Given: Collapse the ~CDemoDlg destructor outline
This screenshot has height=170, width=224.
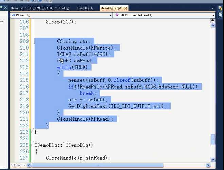Looking at the screenshot, I should [x=33, y=145].
